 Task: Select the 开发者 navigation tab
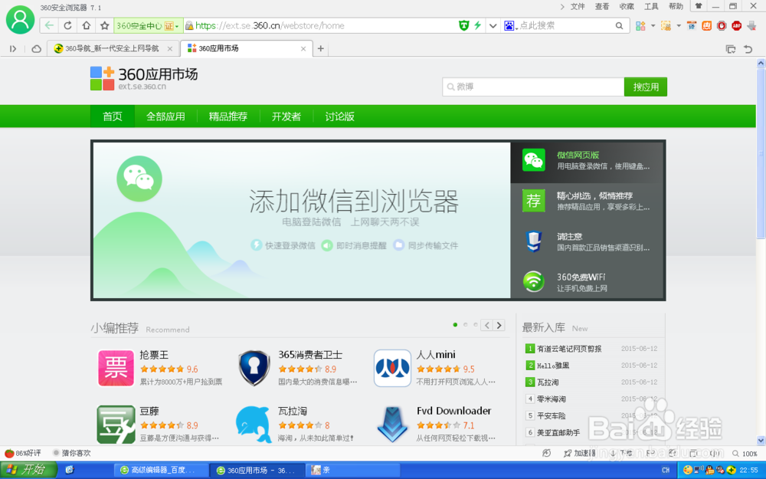point(286,116)
